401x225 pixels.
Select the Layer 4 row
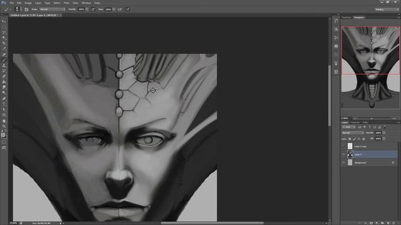tap(369, 154)
